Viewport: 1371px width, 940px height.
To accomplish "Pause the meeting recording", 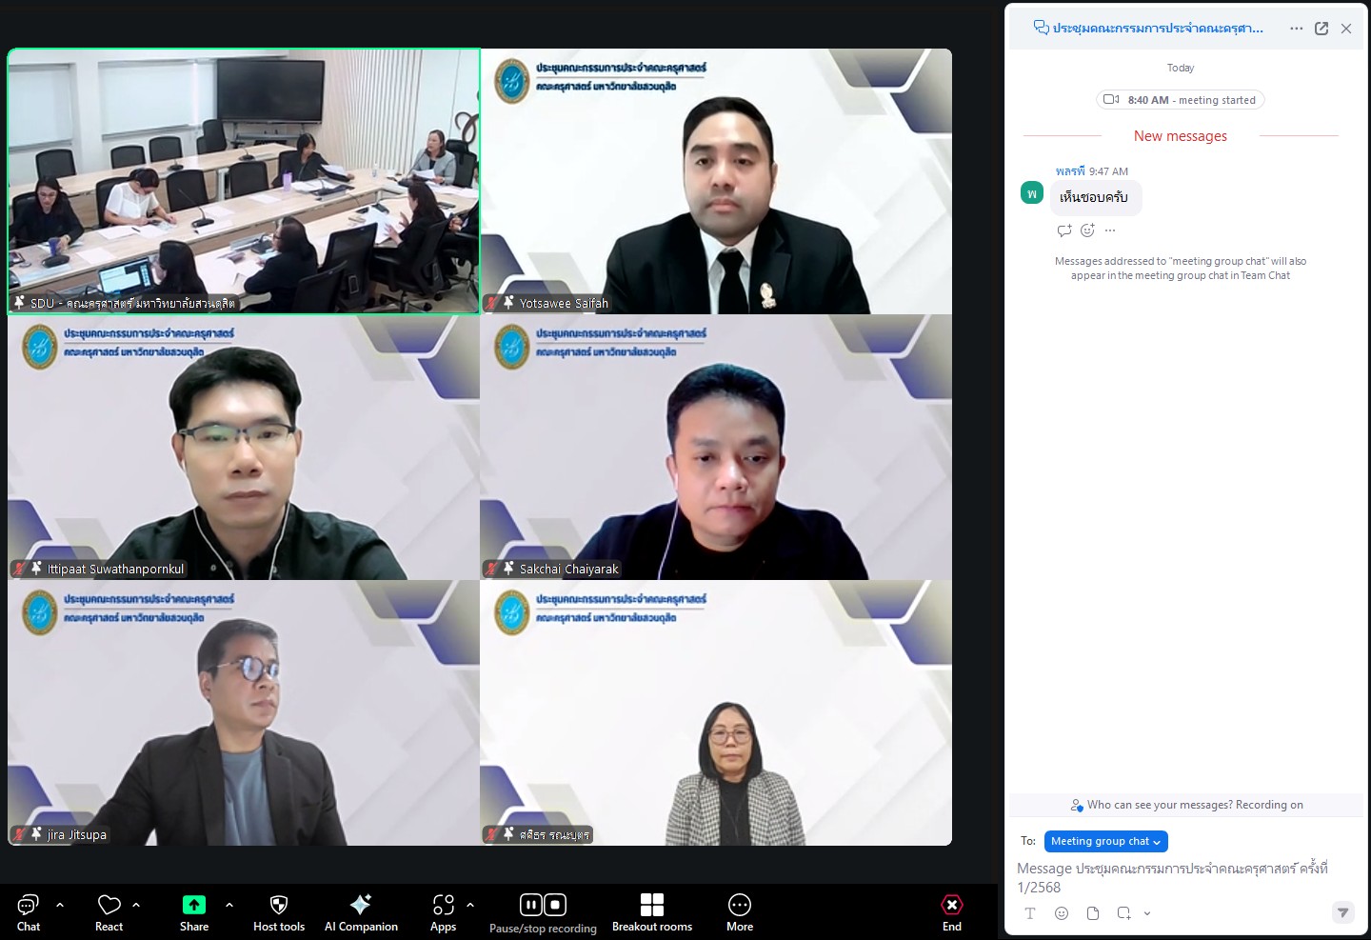I will [531, 905].
